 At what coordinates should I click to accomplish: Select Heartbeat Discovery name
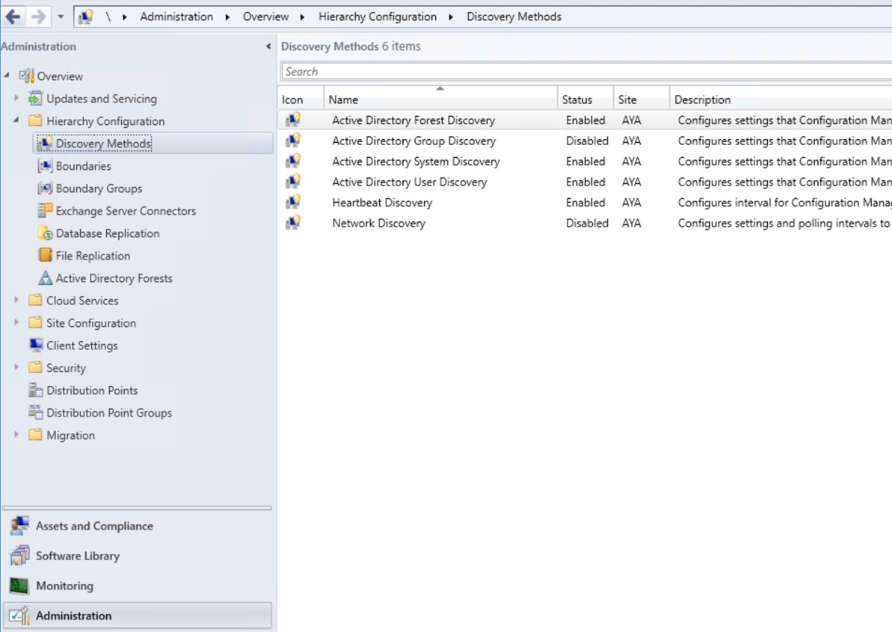[x=382, y=203]
